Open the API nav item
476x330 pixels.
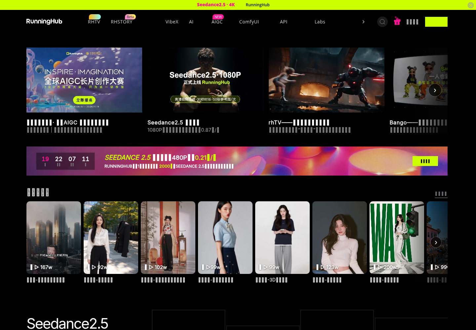pos(284,22)
